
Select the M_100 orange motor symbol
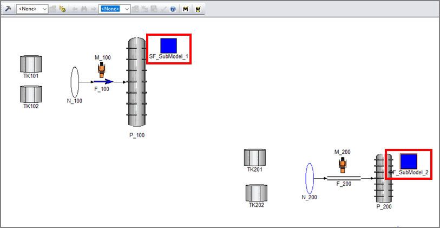(102, 70)
